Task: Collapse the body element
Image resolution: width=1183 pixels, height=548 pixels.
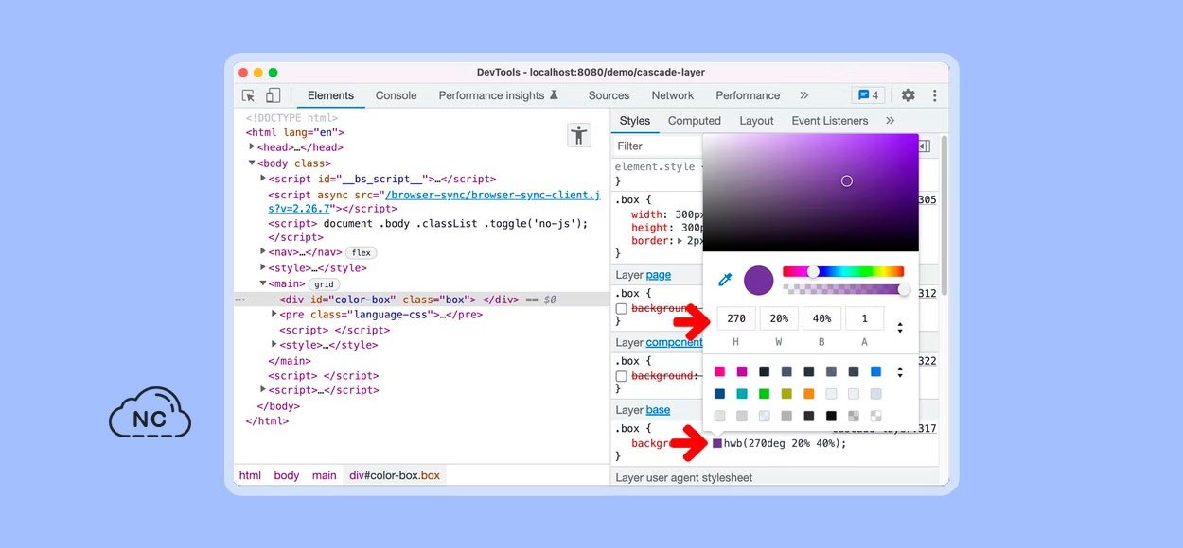Action: 253,163
